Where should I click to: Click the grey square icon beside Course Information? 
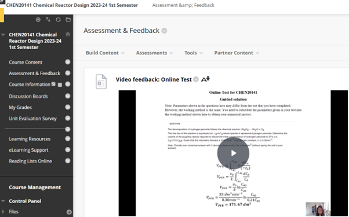click(x=60, y=84)
